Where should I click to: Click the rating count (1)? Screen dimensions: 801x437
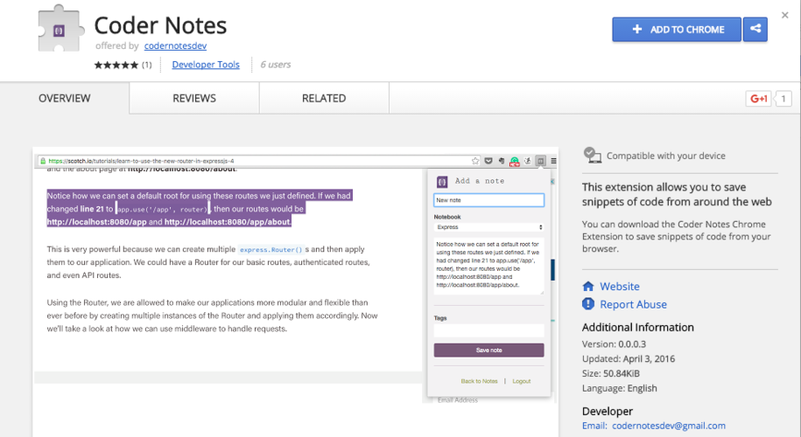click(146, 65)
